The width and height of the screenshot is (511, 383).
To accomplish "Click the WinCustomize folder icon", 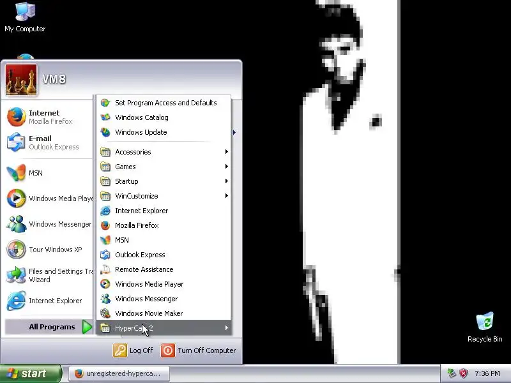I will pyautogui.click(x=105, y=196).
